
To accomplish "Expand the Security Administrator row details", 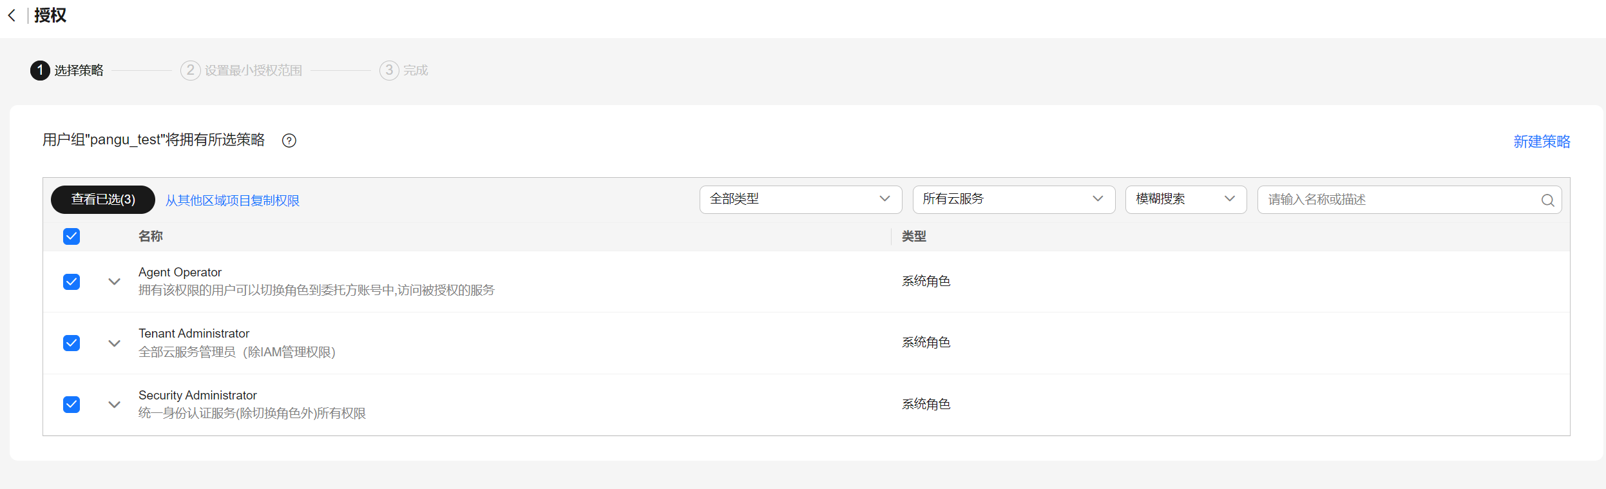I will click(114, 405).
